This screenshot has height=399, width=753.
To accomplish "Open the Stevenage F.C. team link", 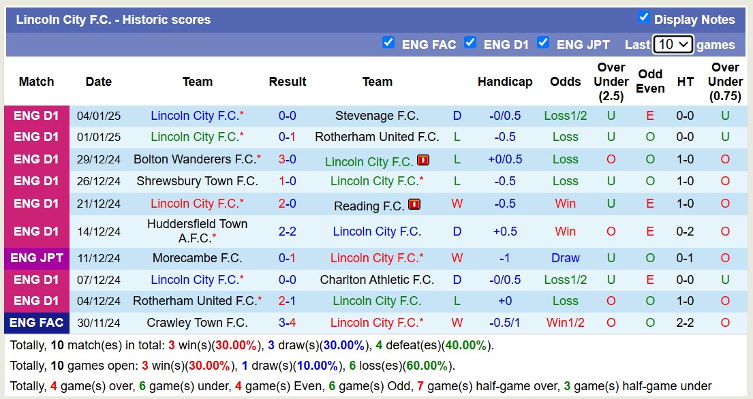I will pos(378,116).
